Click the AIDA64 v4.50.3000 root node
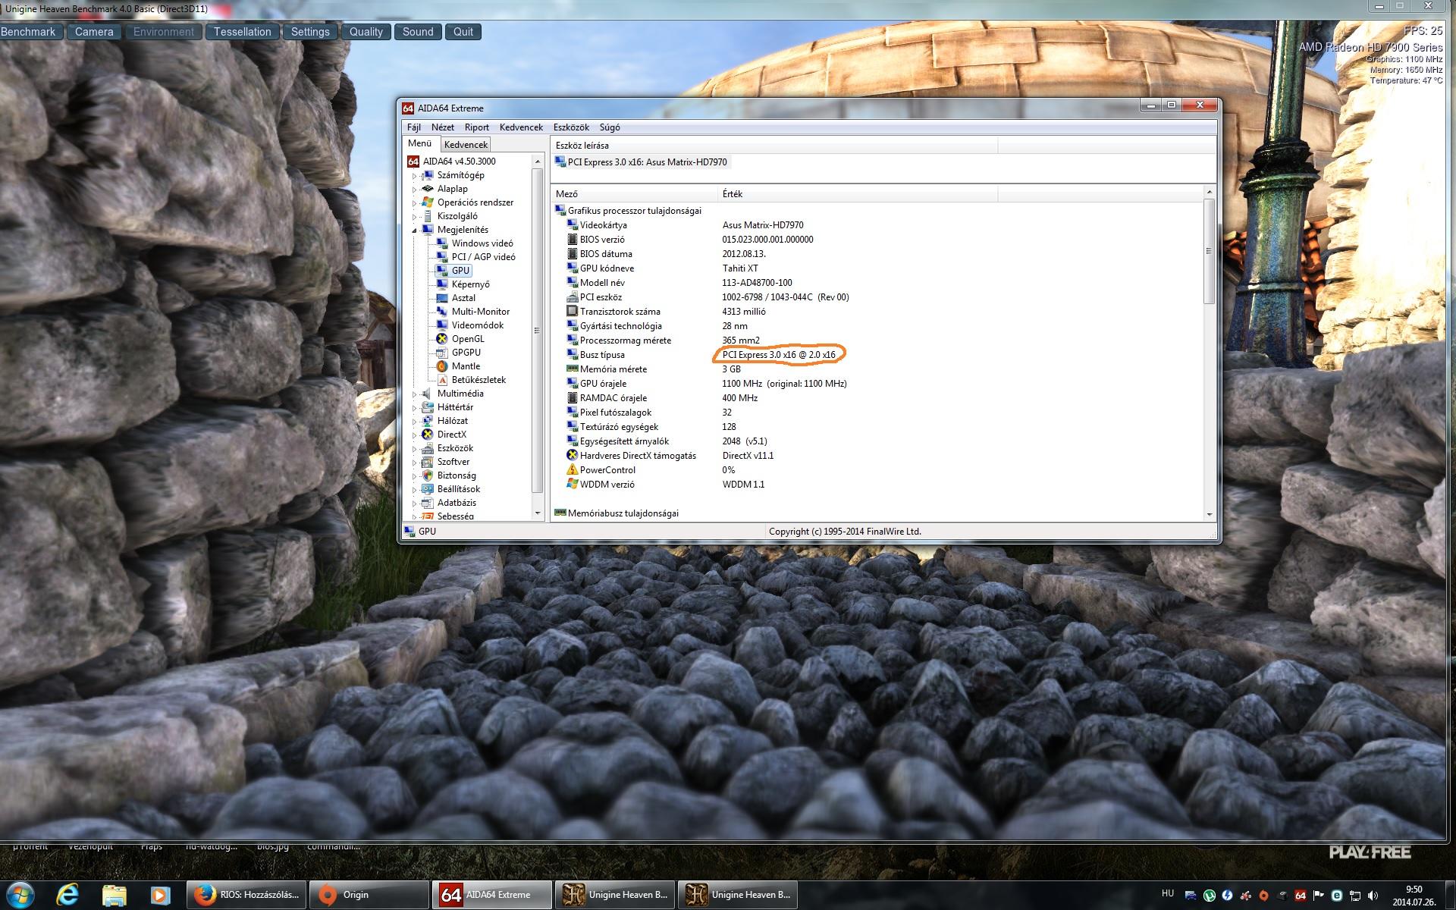The image size is (1456, 910). point(459,162)
